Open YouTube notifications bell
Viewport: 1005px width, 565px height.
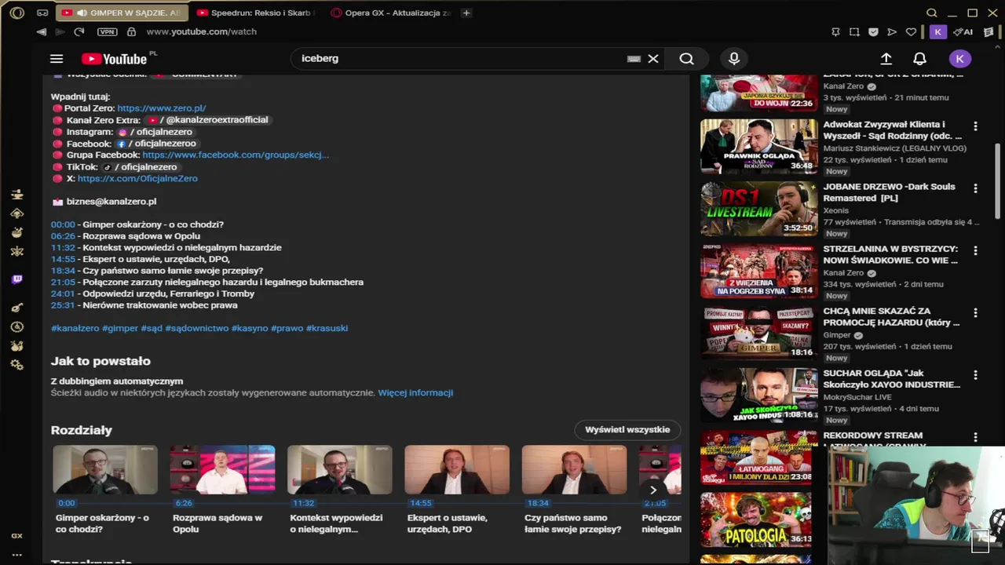pos(919,59)
